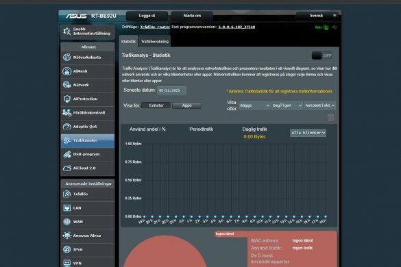Click the Starta om button

[x=192, y=16]
